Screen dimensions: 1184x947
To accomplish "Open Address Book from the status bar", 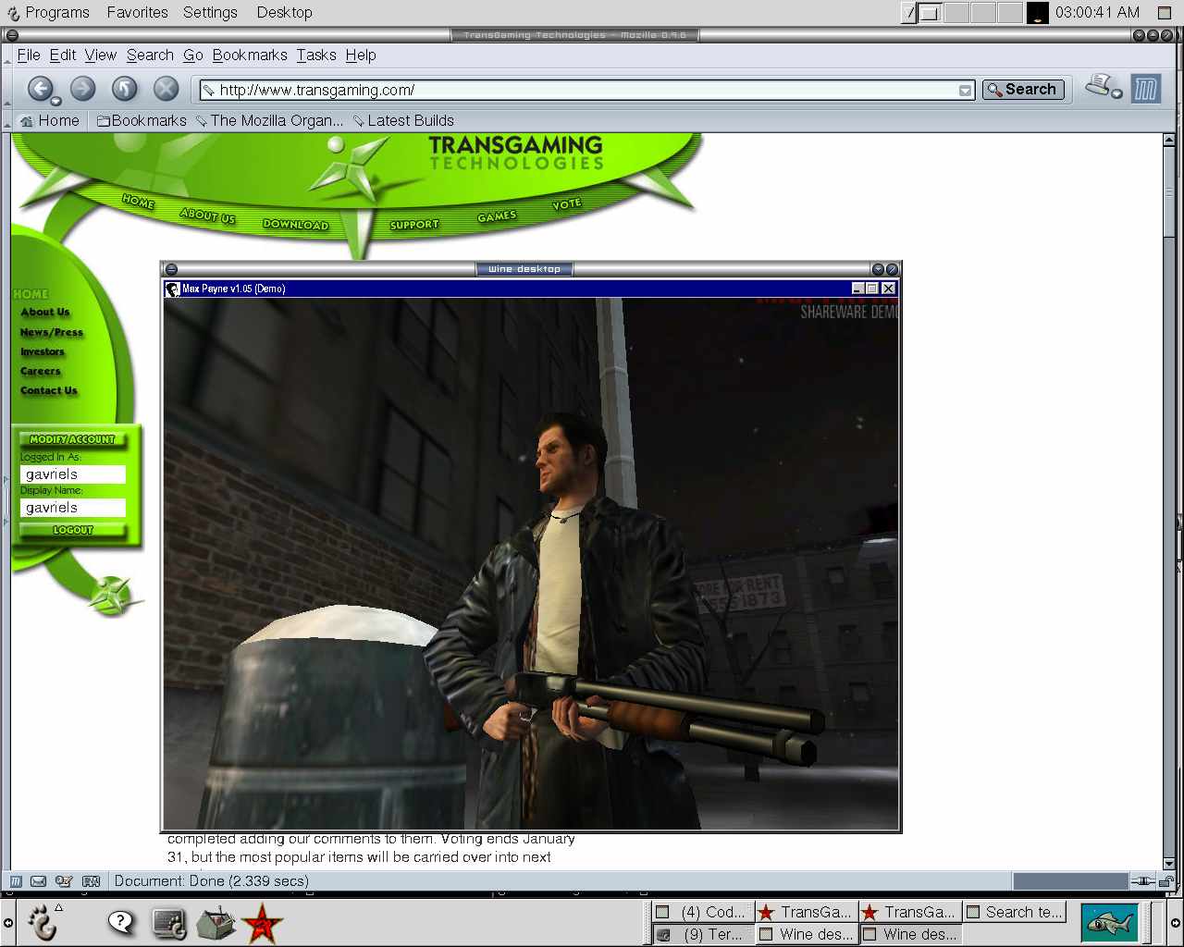I will pyautogui.click(x=91, y=881).
